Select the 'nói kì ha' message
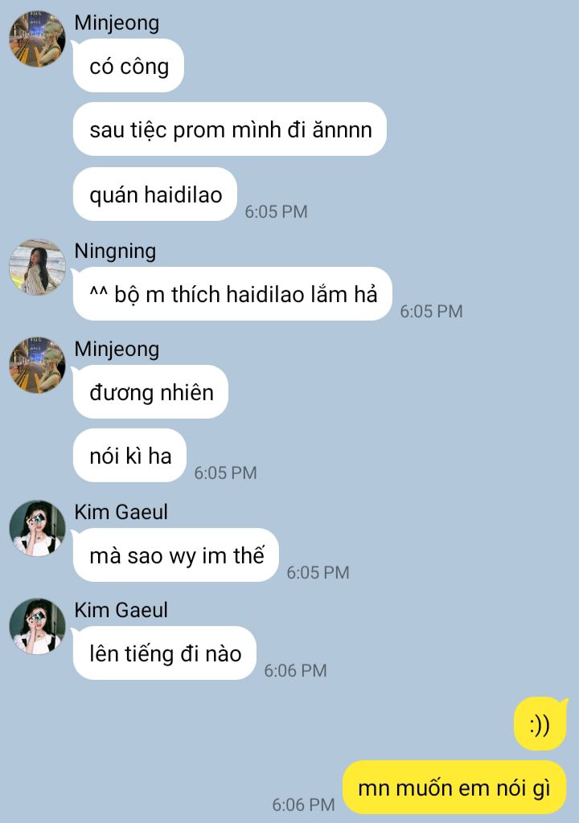The image size is (579, 823). [130, 457]
